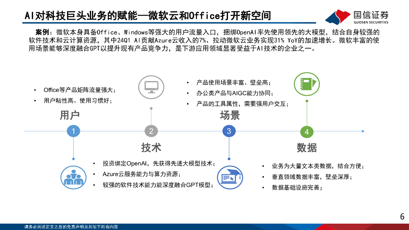Screen dimensions: 409x230
Task: Select the monitor icon above step 2
Action: click(151, 86)
